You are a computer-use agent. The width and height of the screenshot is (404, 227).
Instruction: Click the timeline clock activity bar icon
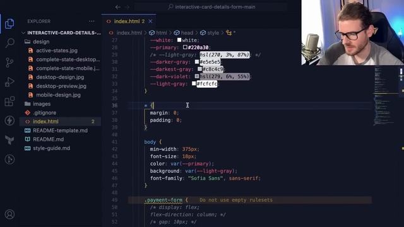coord(9,160)
